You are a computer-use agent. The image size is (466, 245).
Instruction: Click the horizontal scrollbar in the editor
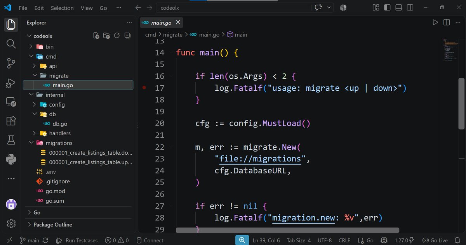point(288,230)
